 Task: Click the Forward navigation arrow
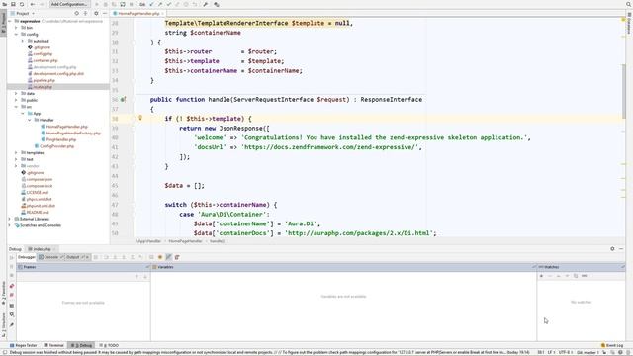tap(42, 4)
